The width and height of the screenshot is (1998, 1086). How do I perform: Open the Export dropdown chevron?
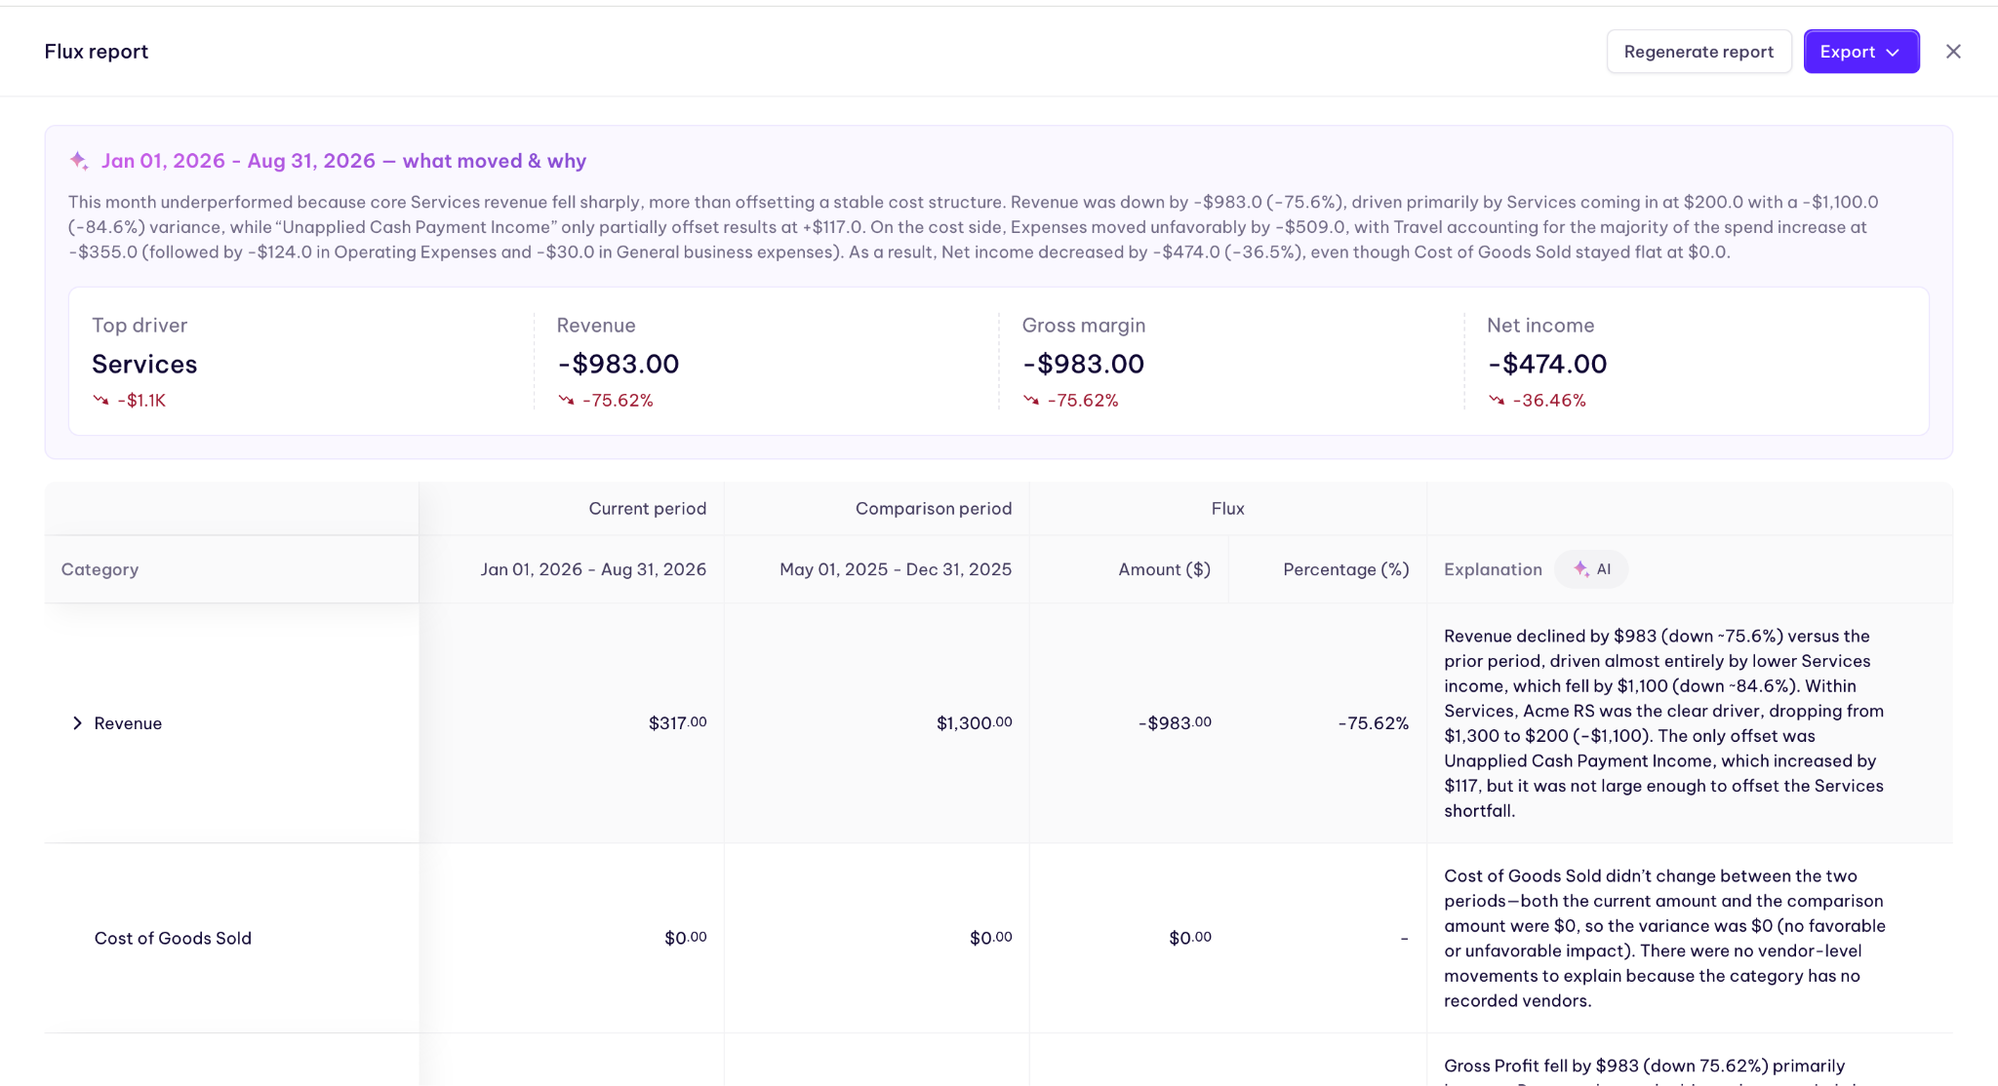(x=1893, y=53)
